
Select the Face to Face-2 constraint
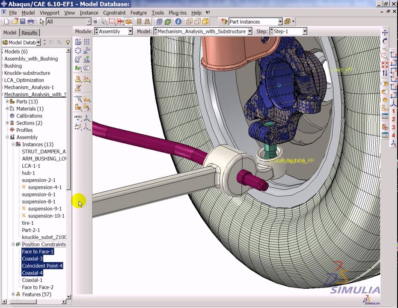[38, 287]
